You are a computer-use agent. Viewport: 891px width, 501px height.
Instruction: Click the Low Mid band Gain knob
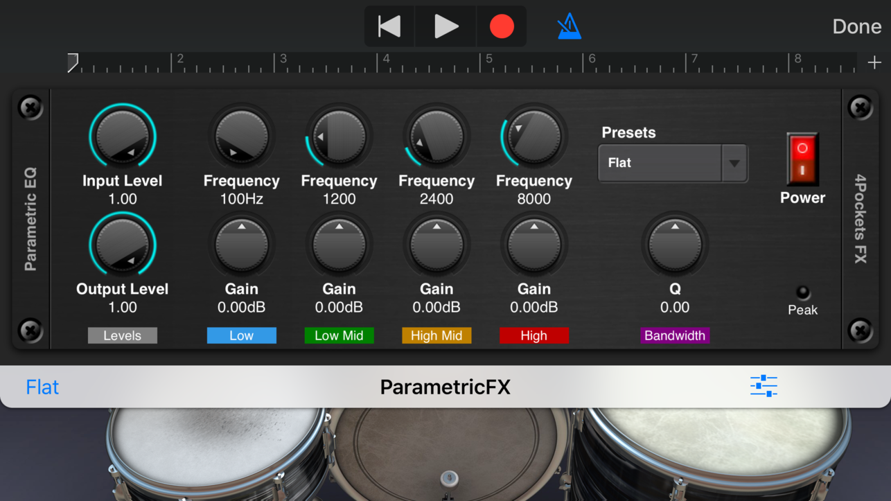pos(339,245)
